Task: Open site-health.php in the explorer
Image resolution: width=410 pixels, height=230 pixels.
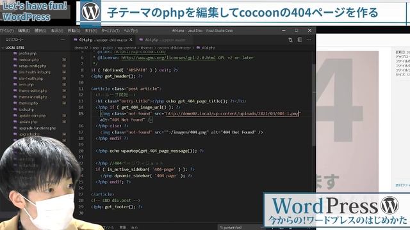Action: pyautogui.click(x=31, y=79)
